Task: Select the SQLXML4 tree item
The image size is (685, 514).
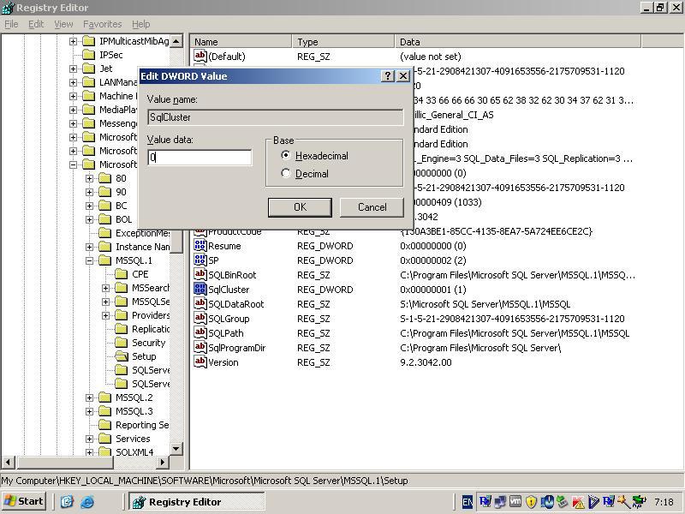Action: pyautogui.click(x=134, y=452)
